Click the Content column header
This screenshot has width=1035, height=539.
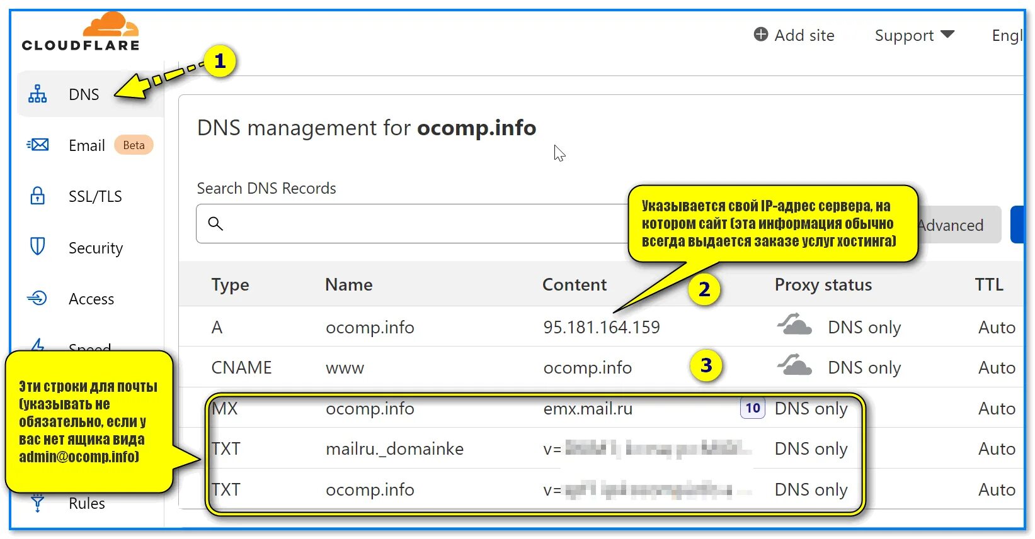575,284
